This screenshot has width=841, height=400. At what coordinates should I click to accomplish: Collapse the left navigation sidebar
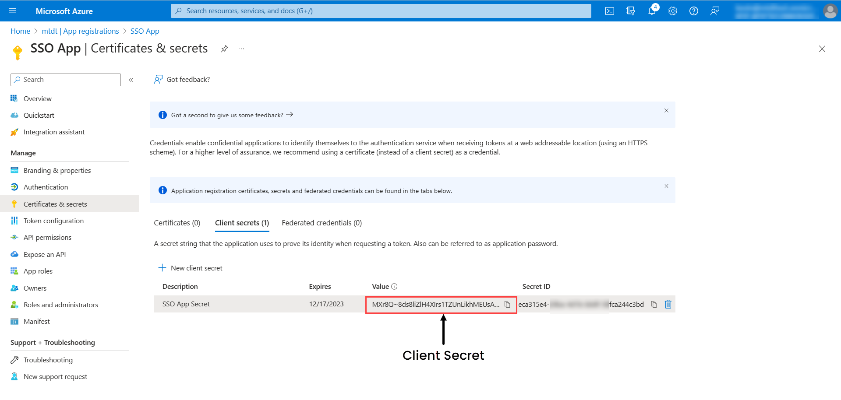point(131,80)
